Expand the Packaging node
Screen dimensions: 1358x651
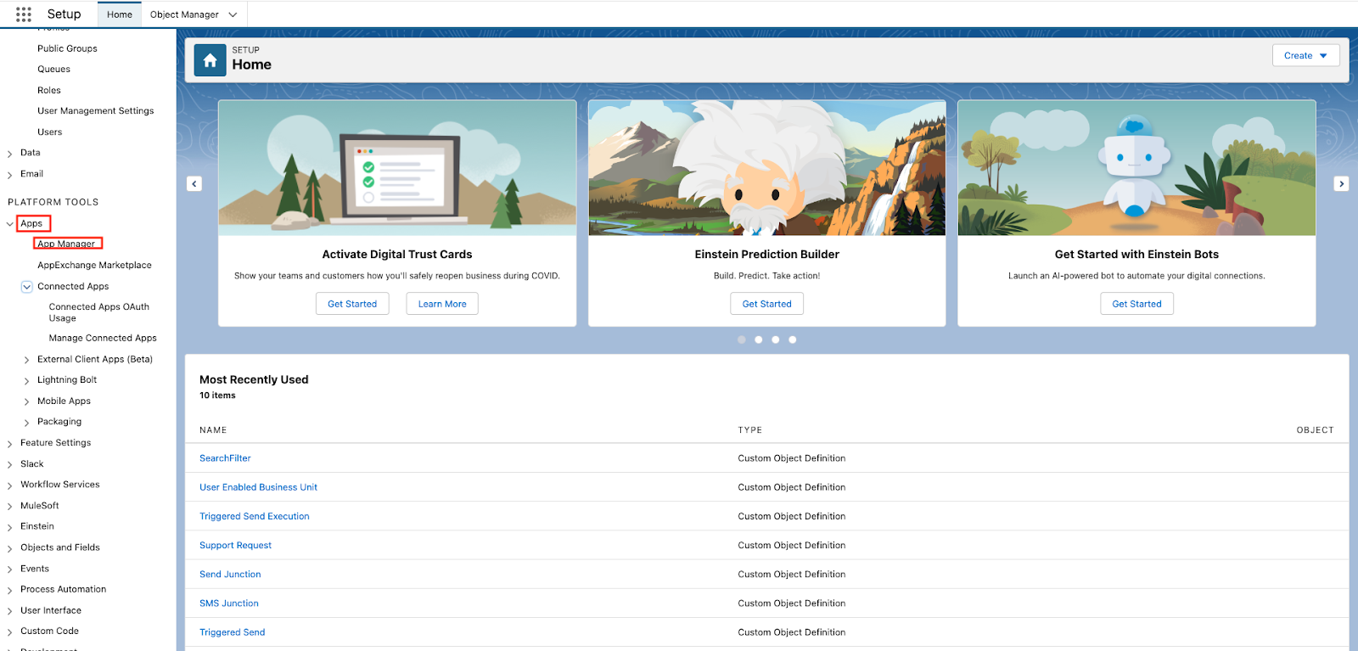click(27, 422)
